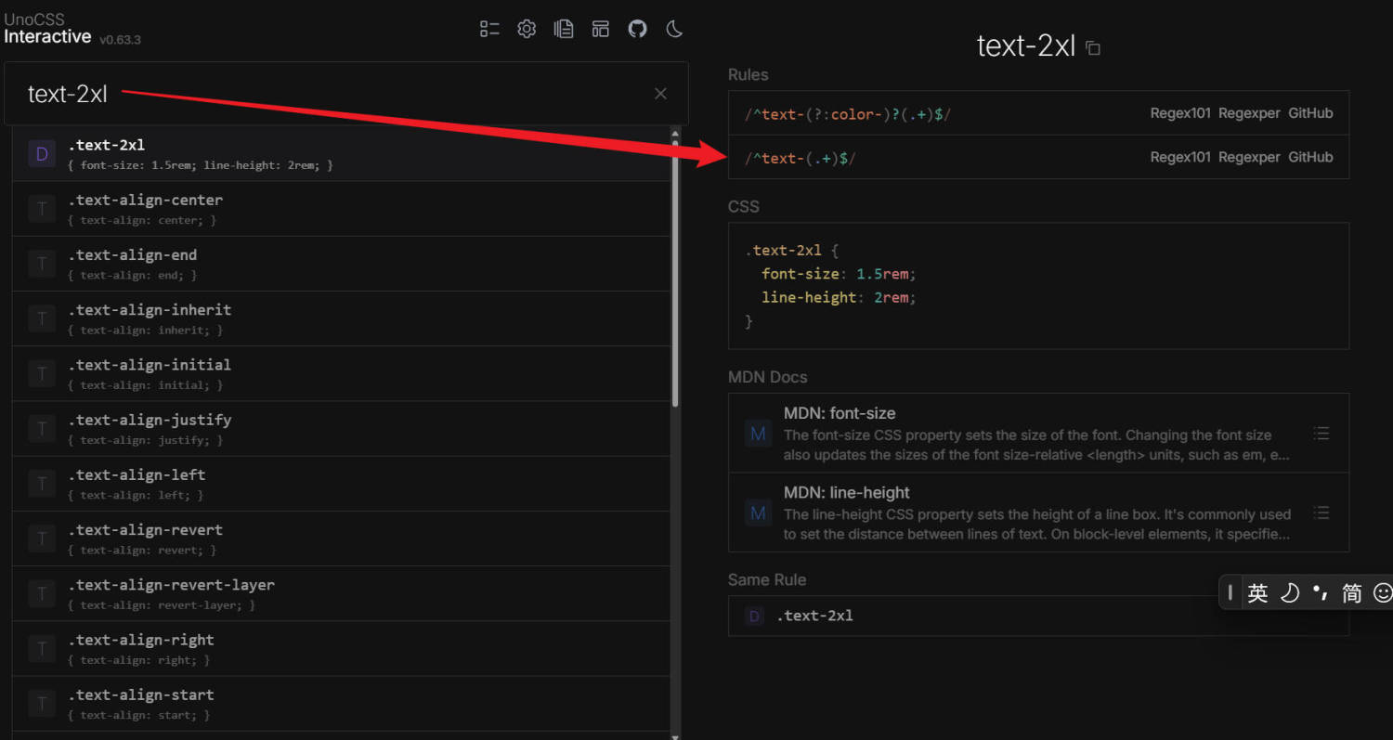Viewport: 1393px width, 740px height.
Task: Click the results list scrollbar thumb
Action: click(675, 269)
